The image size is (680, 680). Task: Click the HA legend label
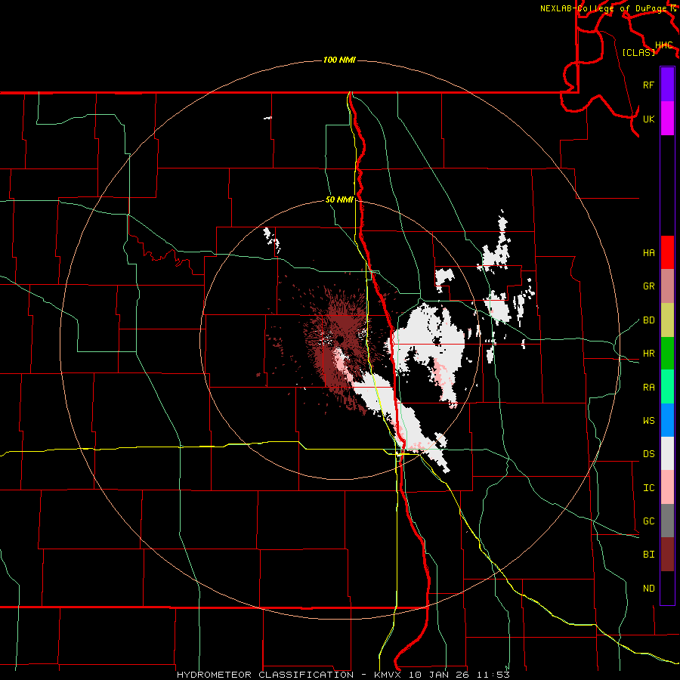(x=648, y=252)
